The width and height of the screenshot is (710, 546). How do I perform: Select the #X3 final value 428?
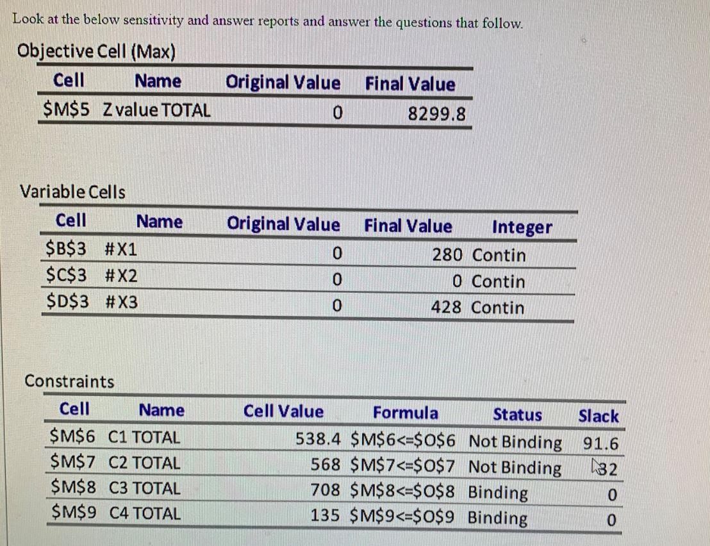tap(446, 308)
